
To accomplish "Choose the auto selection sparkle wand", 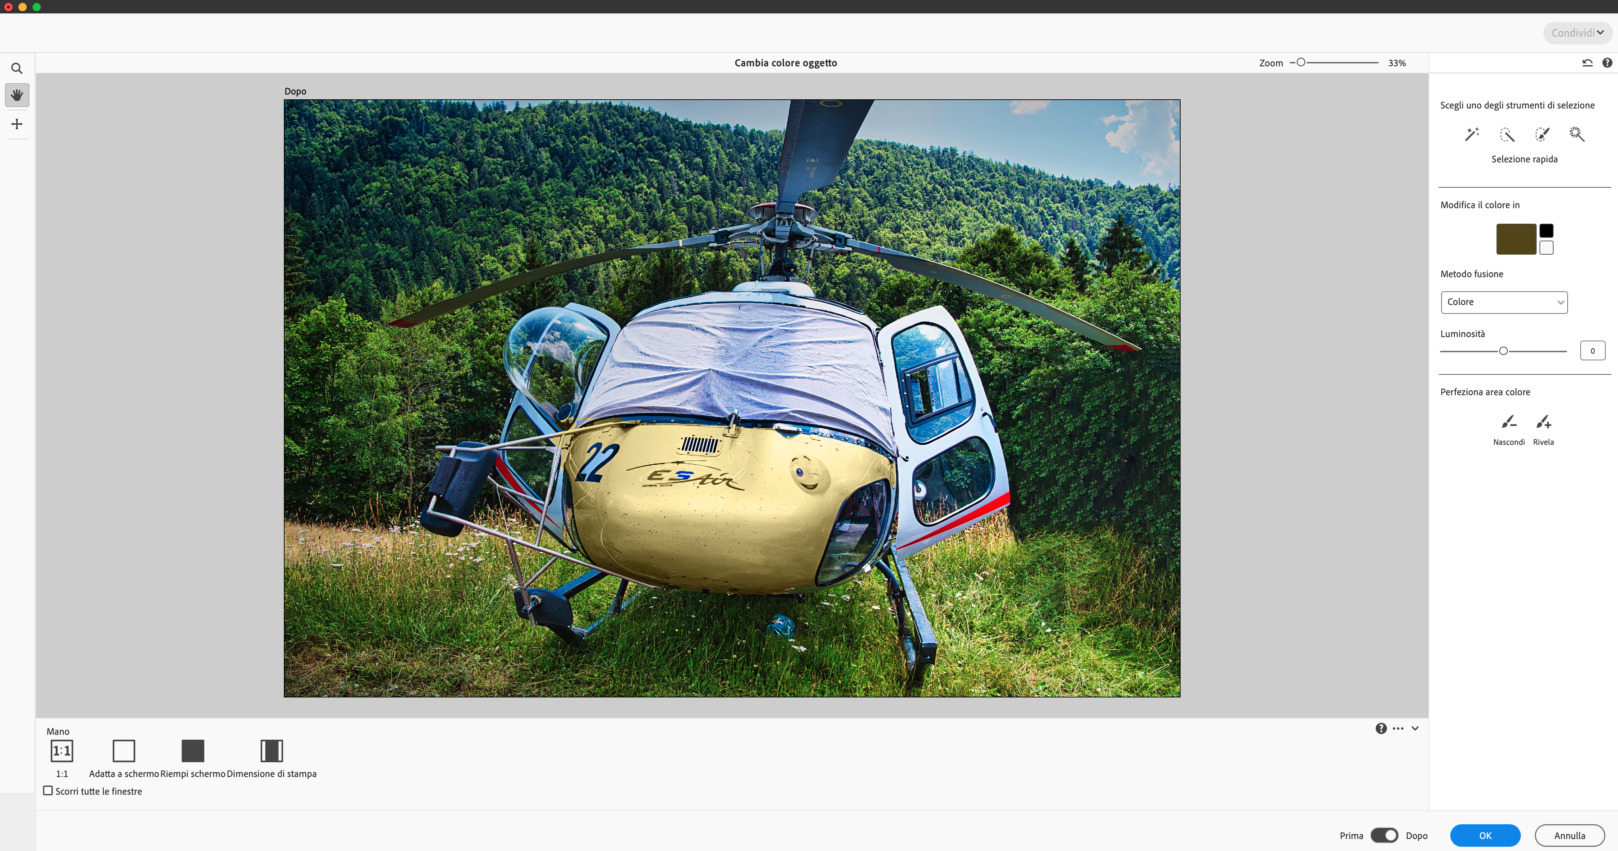I will click(1471, 135).
